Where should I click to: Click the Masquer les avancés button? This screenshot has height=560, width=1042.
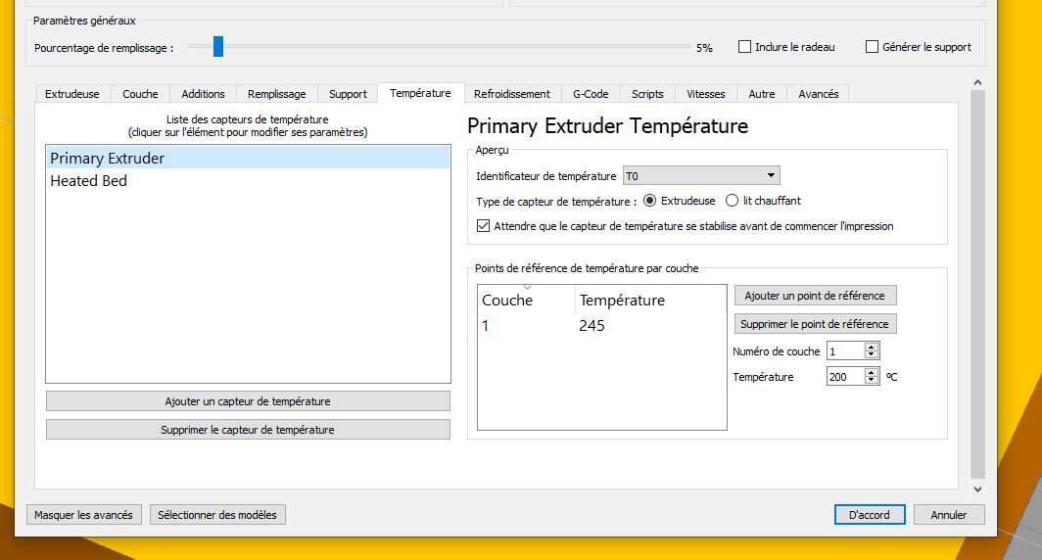point(84,515)
